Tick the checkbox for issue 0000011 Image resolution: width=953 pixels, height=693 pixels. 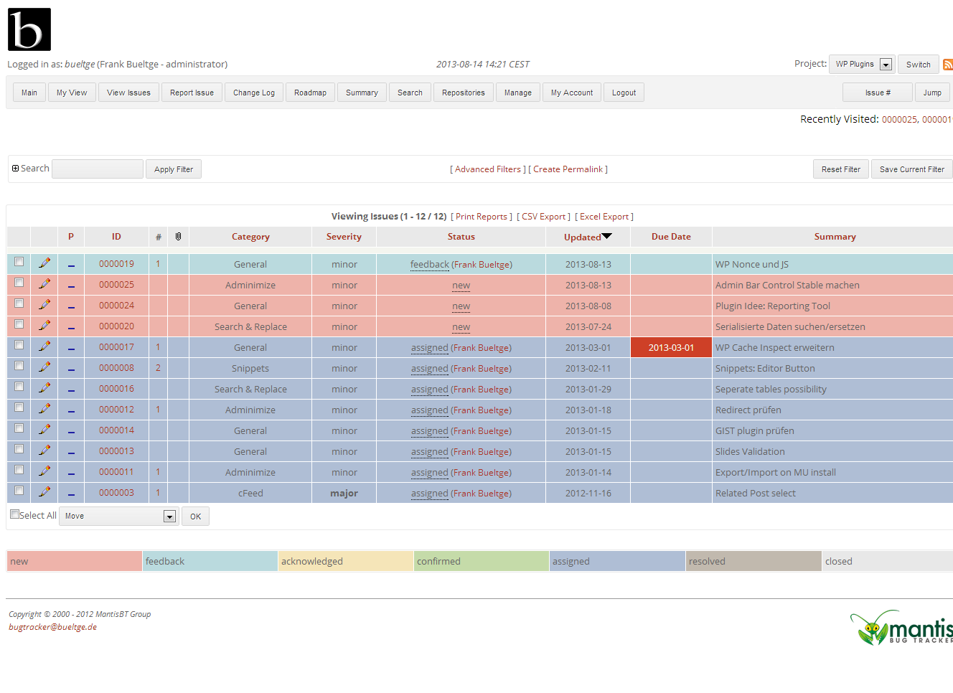tap(19, 470)
